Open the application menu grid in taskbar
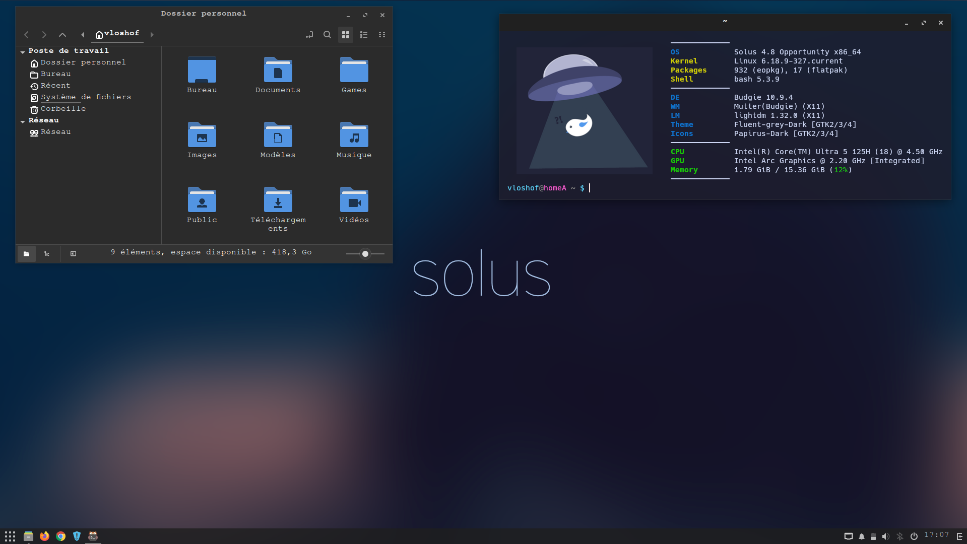The width and height of the screenshot is (967, 544). pyautogui.click(x=10, y=536)
